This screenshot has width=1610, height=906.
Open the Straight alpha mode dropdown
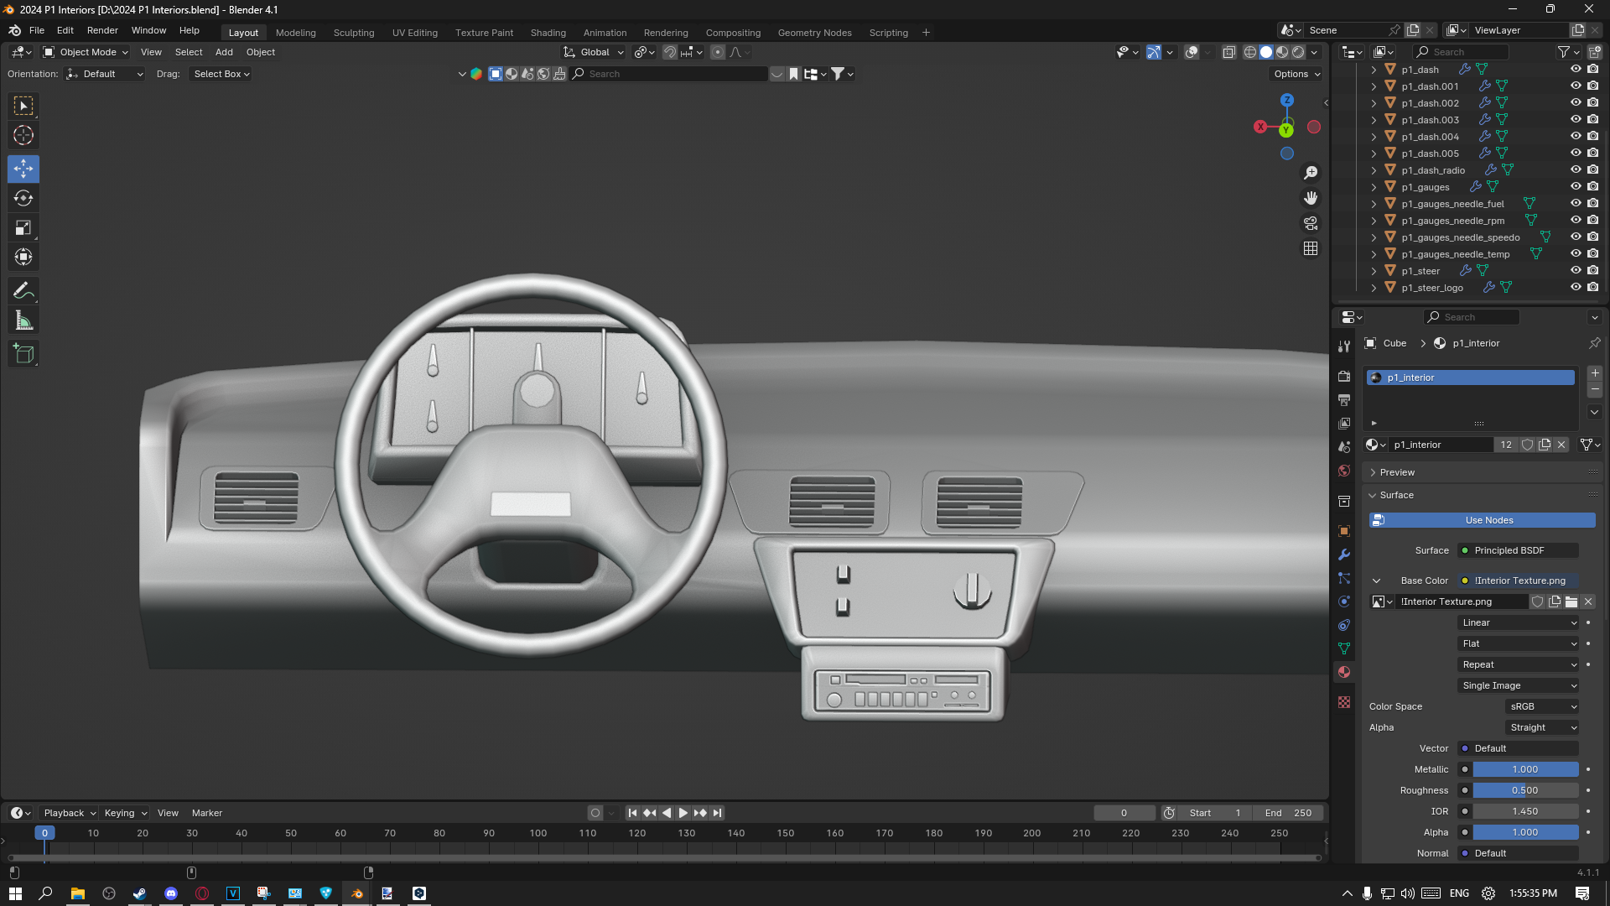pos(1542,727)
